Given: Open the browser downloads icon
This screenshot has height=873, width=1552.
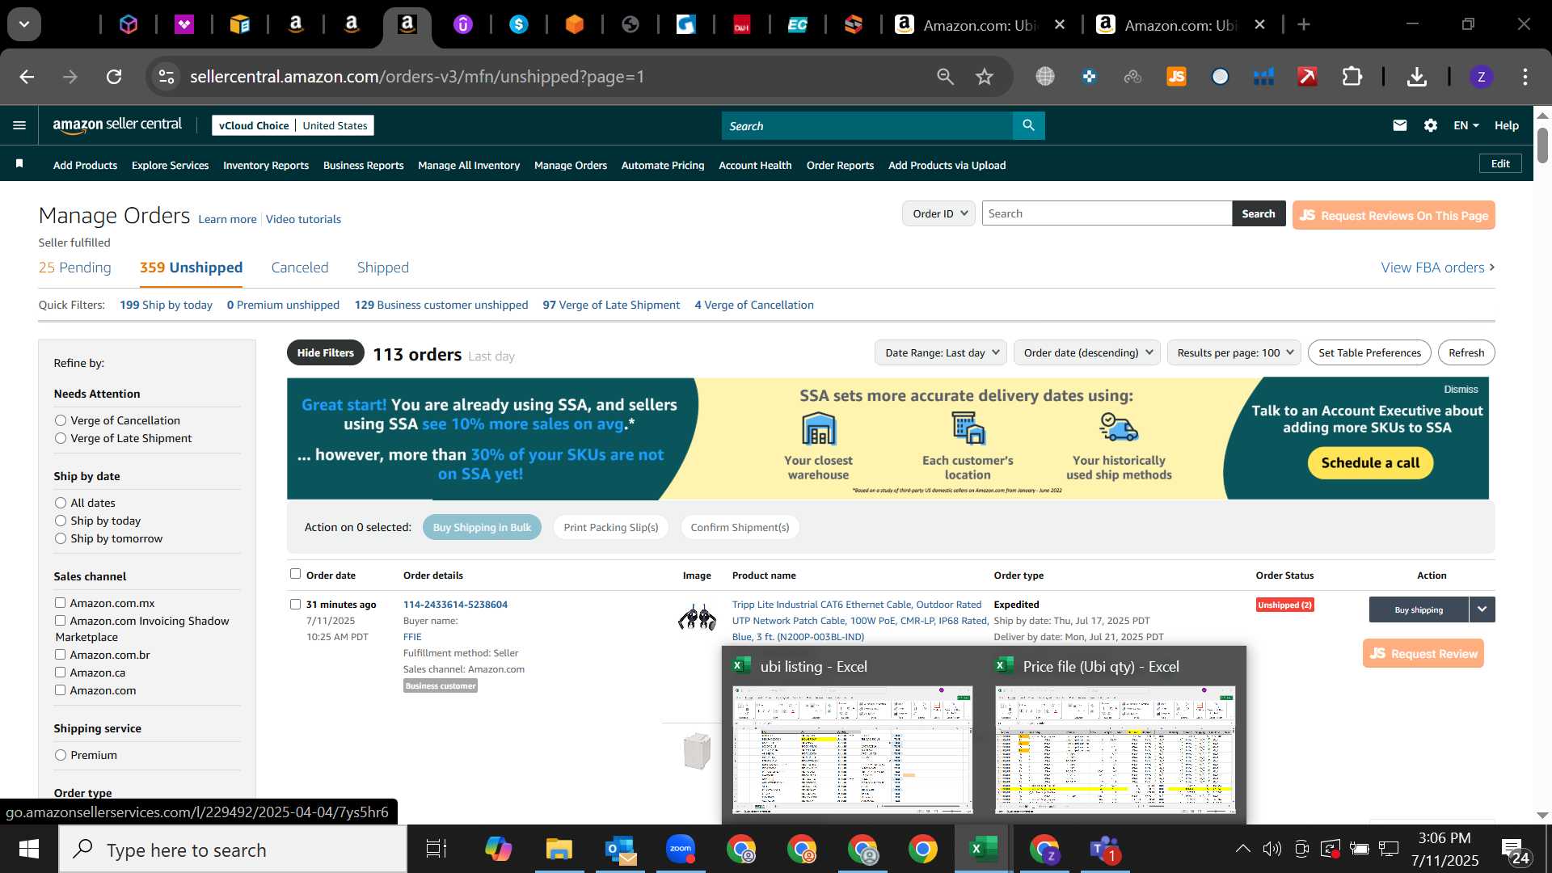Looking at the screenshot, I should (x=1416, y=77).
